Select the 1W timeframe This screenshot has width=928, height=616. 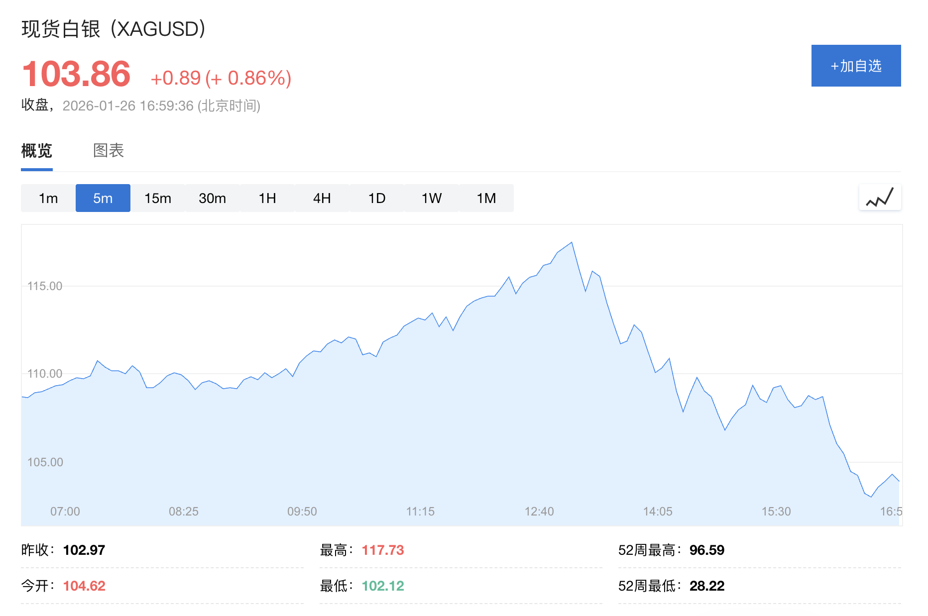pyautogui.click(x=431, y=198)
